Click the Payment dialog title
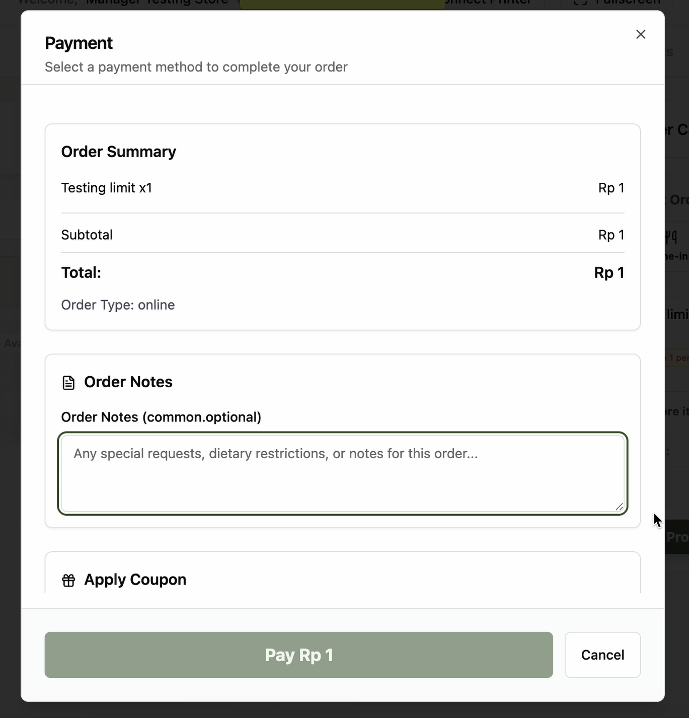689x718 pixels. [79, 43]
